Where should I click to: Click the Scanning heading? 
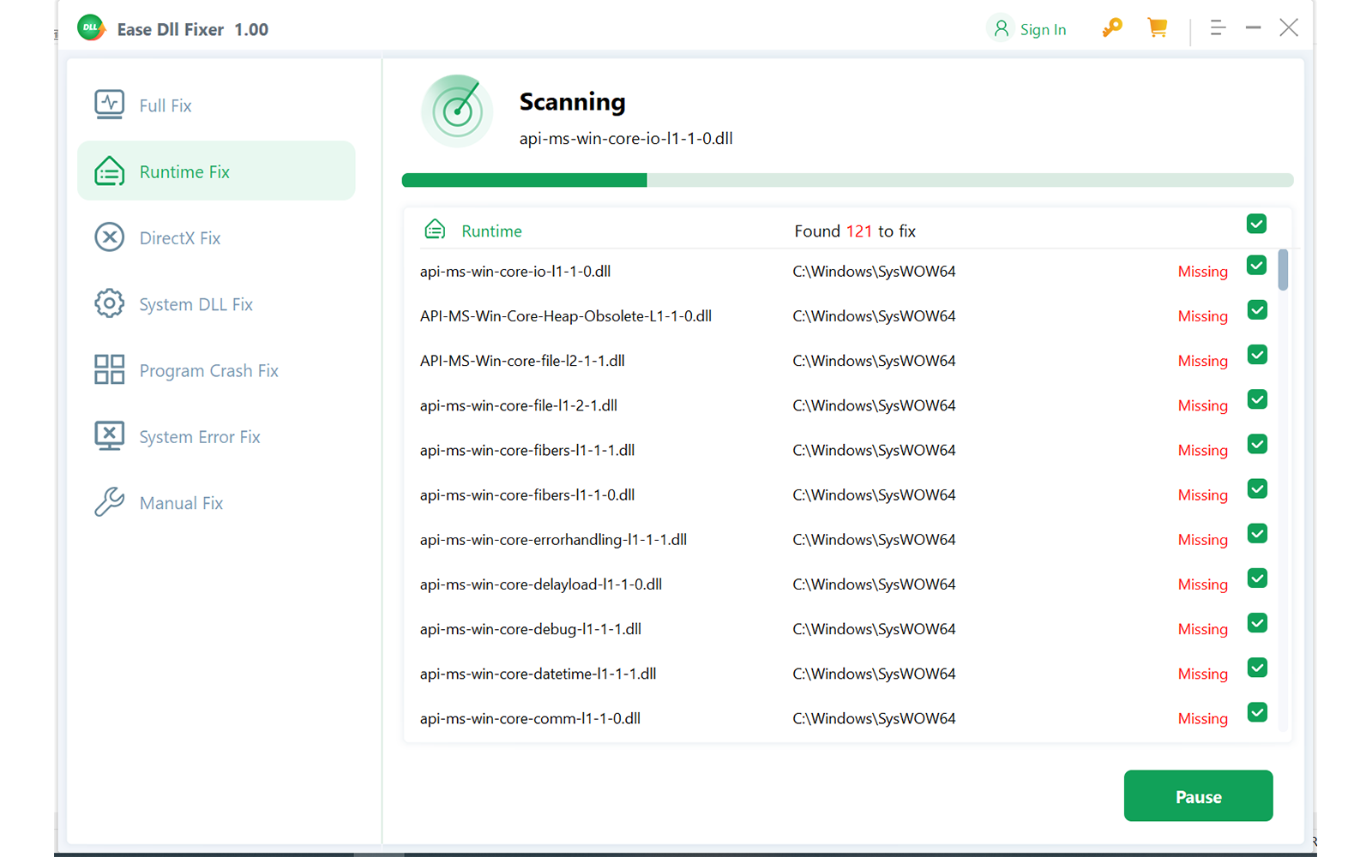pos(572,102)
